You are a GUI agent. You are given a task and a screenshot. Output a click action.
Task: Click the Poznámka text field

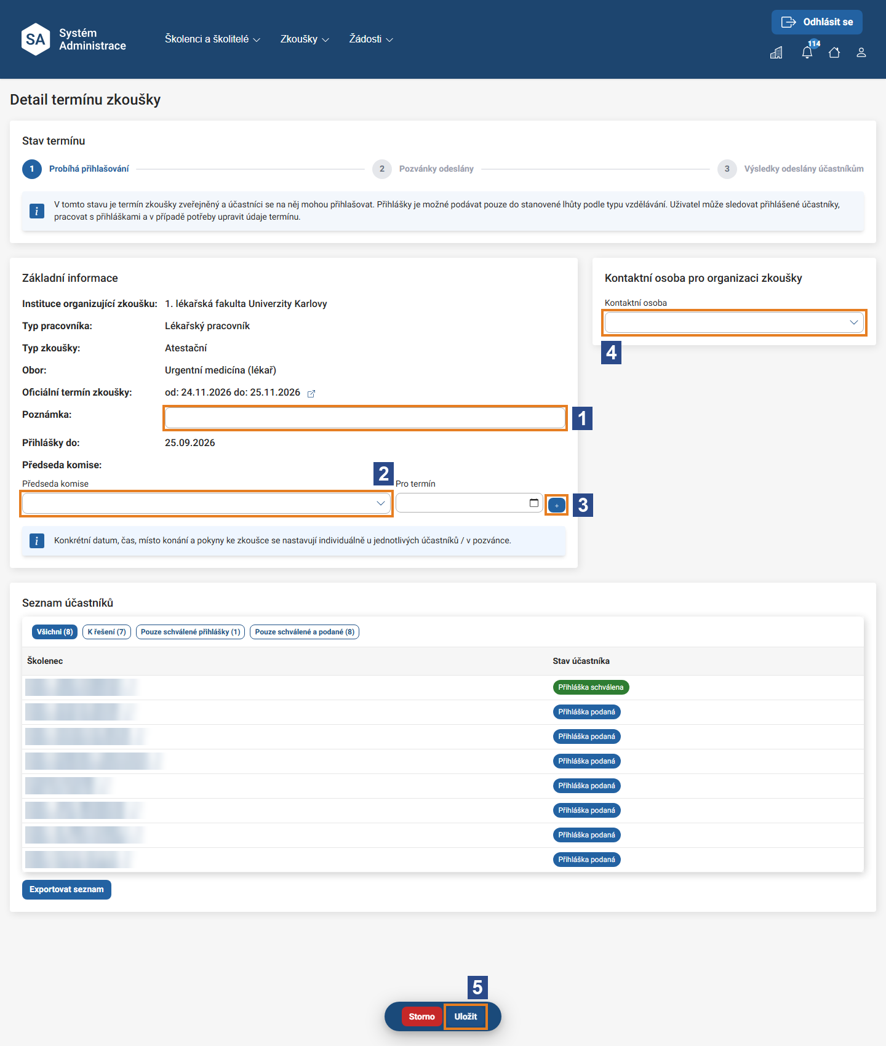point(365,418)
